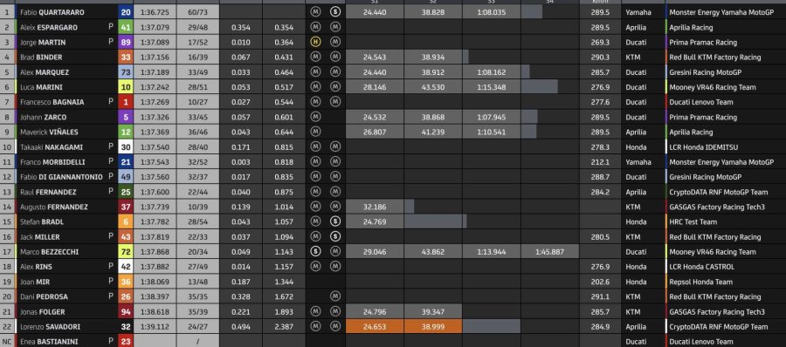The width and height of the screenshot is (786, 347).
Task: Click Bezzecchi's sector four time 1:45.887
Action: click(x=550, y=252)
